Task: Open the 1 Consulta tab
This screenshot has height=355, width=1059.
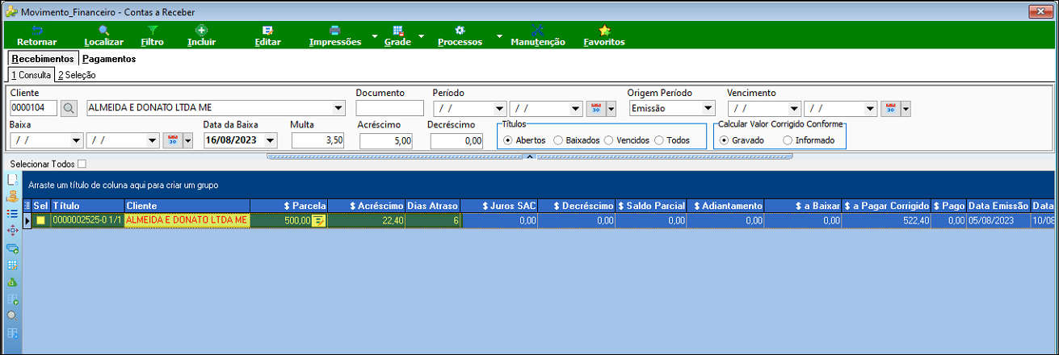Action: (x=31, y=75)
